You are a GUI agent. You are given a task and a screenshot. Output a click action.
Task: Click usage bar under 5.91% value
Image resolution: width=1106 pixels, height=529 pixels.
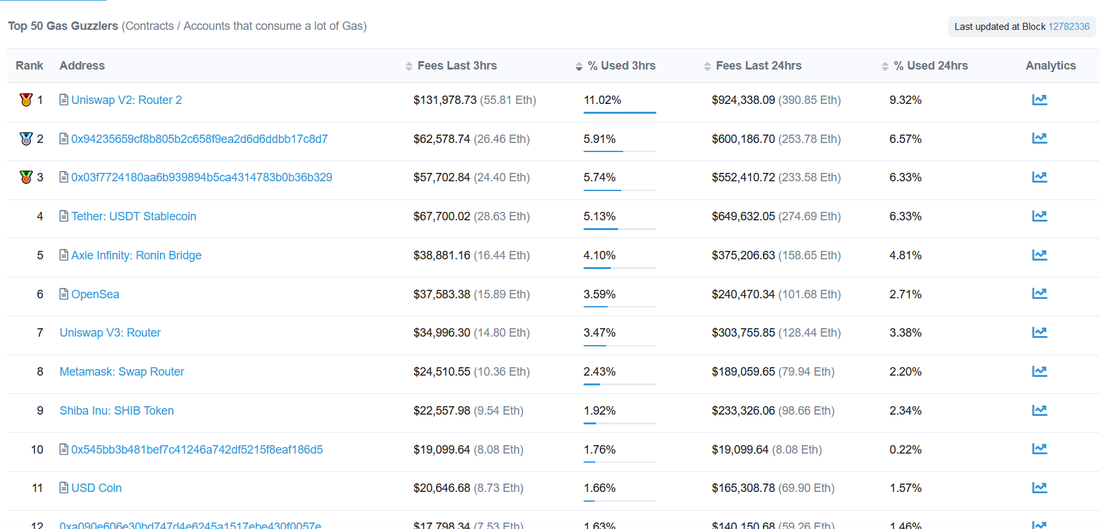coord(619,151)
